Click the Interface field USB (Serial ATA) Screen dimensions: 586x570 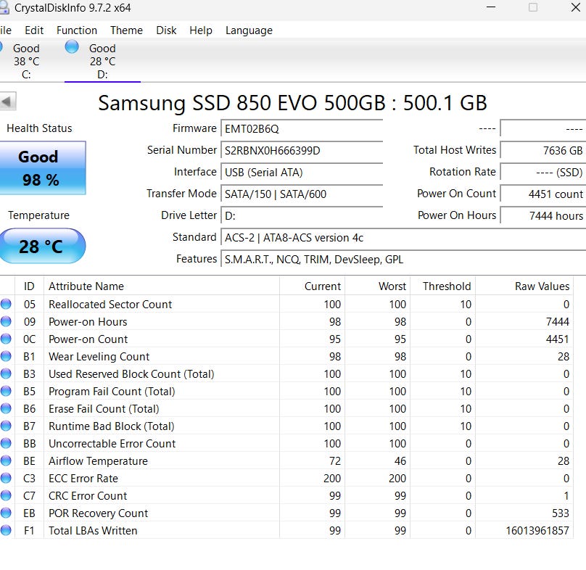[x=302, y=173]
